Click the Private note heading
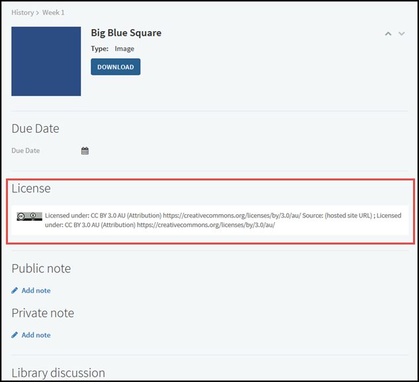 point(42,313)
